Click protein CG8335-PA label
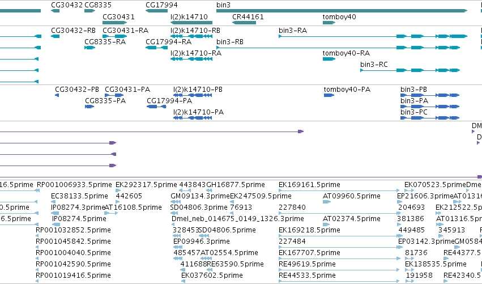 point(105,100)
